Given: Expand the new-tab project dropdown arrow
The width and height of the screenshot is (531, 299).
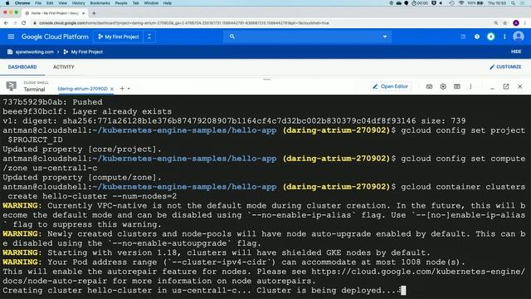Looking at the screenshot, I should pyautogui.click(x=129, y=89).
